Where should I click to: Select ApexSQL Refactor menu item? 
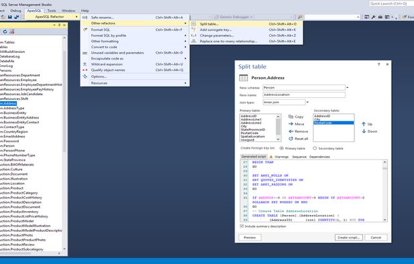(52, 17)
